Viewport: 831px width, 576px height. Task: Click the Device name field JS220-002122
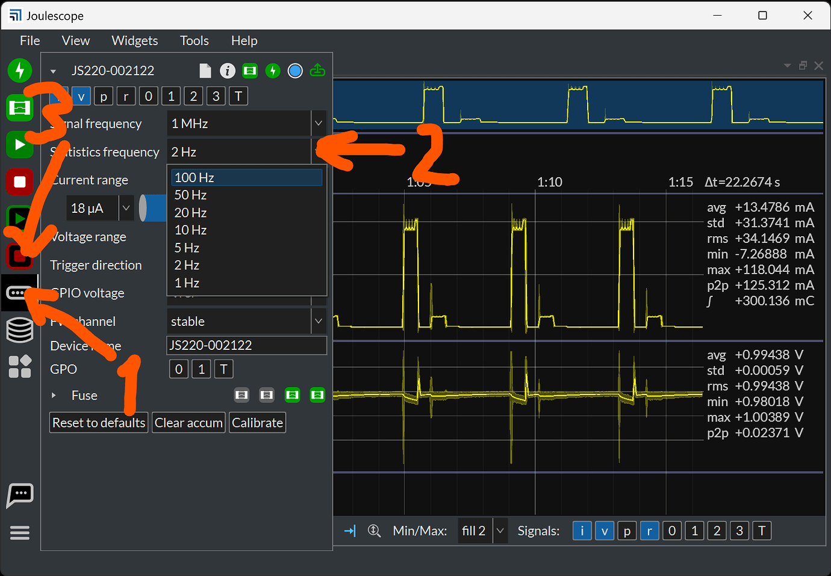[247, 345]
